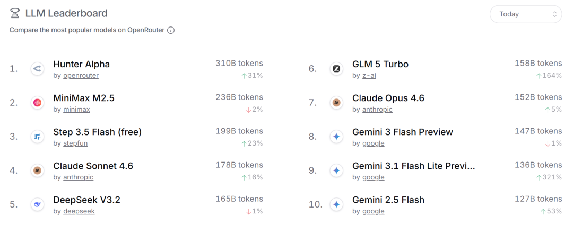Go to the z-ai provider page

coord(369,76)
